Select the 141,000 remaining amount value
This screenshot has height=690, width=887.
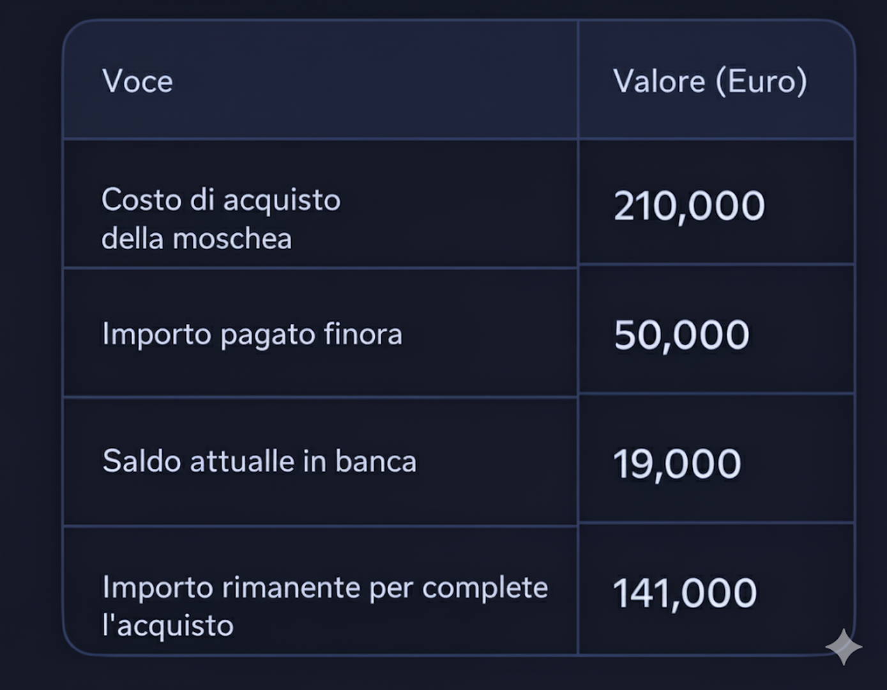point(685,593)
